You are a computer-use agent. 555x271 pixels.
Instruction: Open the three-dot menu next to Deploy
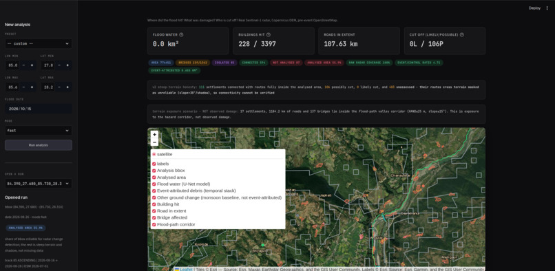[x=547, y=8]
